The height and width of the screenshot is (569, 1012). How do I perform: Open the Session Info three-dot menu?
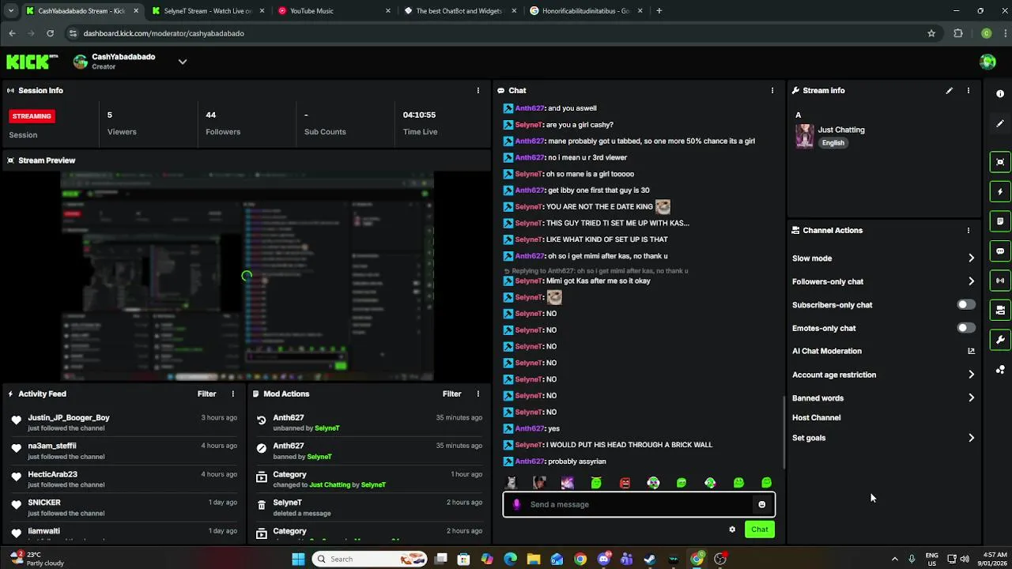(x=478, y=91)
